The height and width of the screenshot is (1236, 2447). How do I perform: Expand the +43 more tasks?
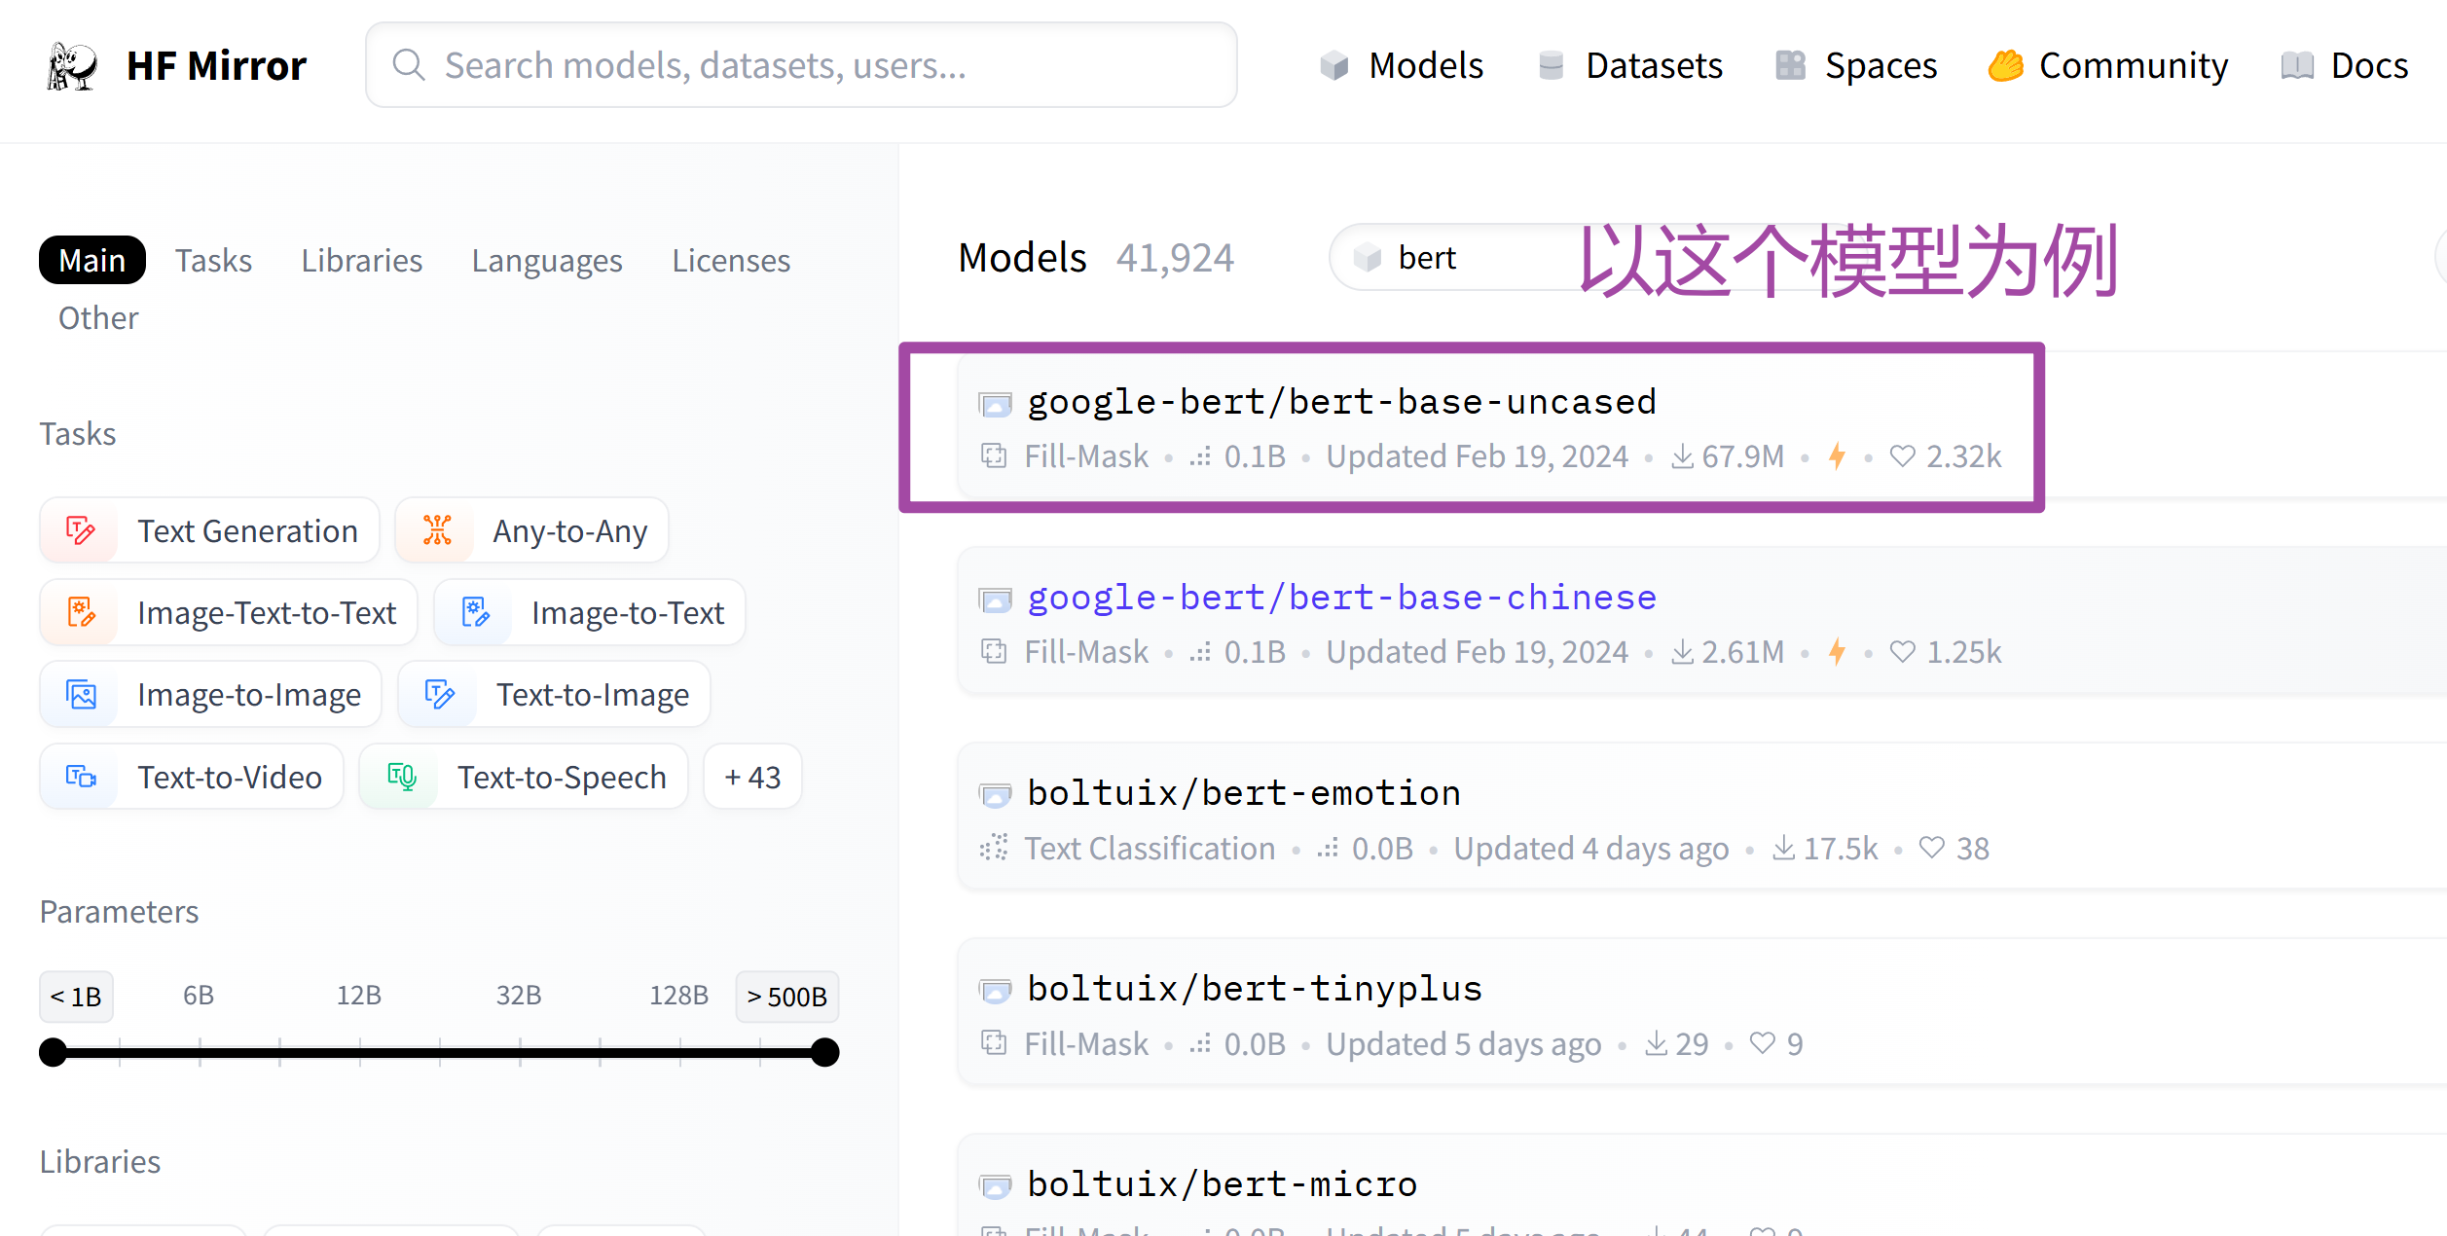click(x=752, y=778)
